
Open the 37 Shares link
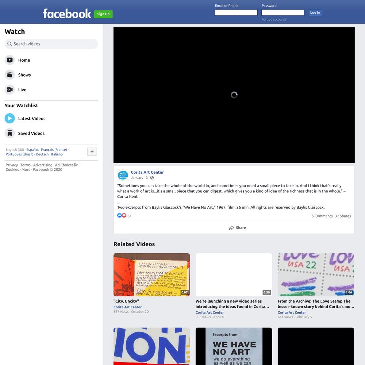pos(343,216)
